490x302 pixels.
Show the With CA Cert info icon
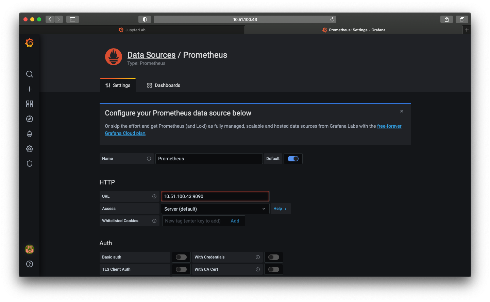(258, 269)
